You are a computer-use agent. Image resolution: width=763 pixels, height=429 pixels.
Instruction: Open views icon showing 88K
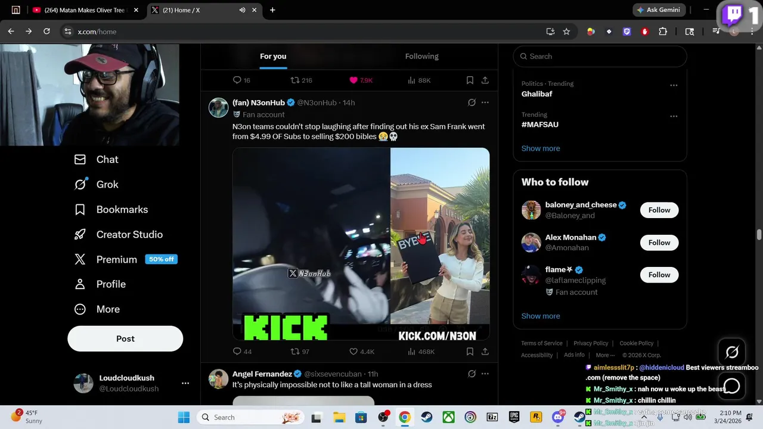click(x=419, y=80)
